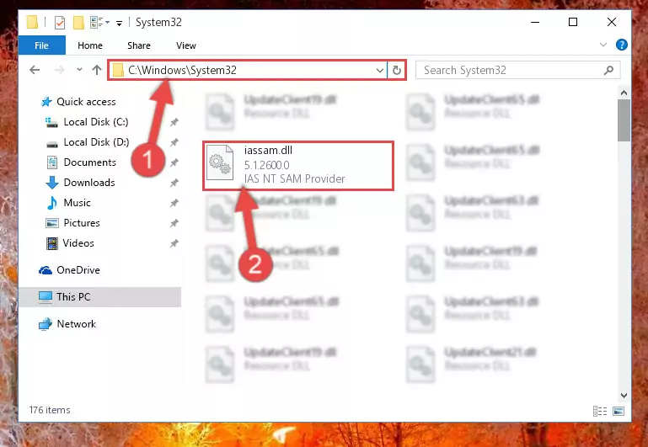
Task: Click the folder icon in title bar
Action: point(32,22)
